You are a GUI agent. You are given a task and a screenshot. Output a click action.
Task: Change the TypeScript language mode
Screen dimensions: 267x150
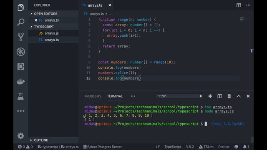click(x=173, y=147)
